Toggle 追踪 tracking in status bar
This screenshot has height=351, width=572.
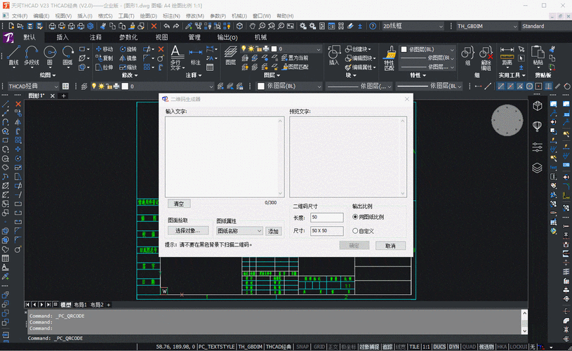pyautogui.click(x=387, y=347)
